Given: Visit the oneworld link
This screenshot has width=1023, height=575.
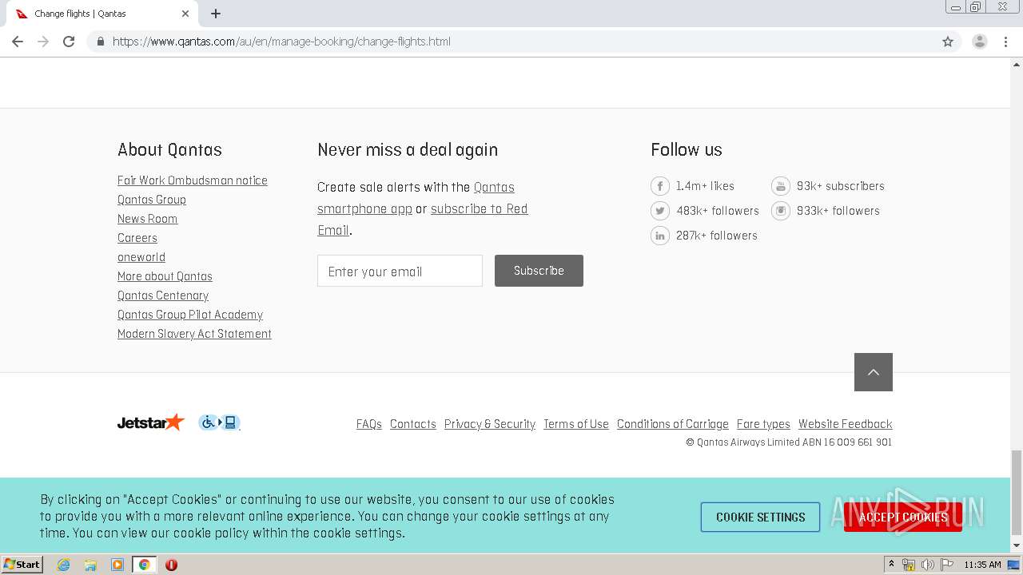Looking at the screenshot, I should point(141,257).
